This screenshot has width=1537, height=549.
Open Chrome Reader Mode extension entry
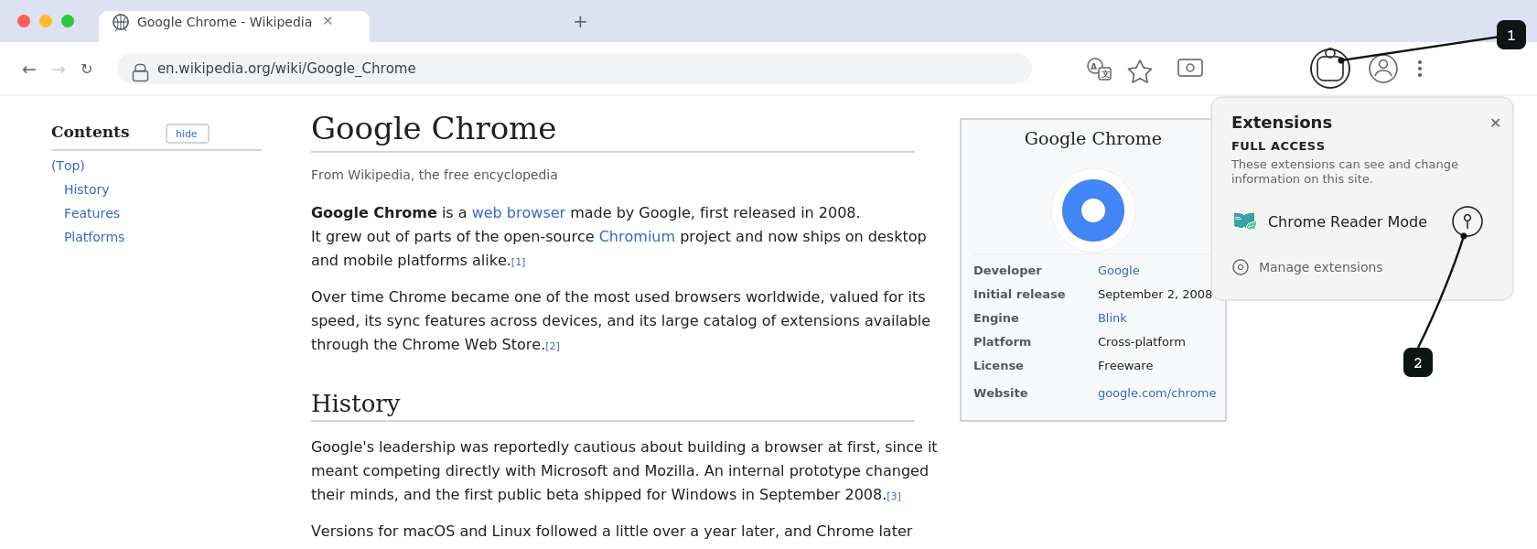click(1329, 221)
